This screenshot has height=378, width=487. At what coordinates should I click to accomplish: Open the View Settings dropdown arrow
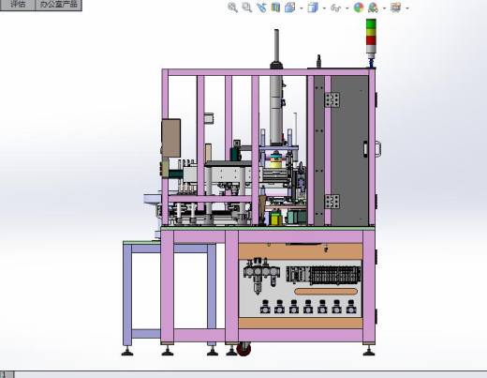(x=407, y=8)
